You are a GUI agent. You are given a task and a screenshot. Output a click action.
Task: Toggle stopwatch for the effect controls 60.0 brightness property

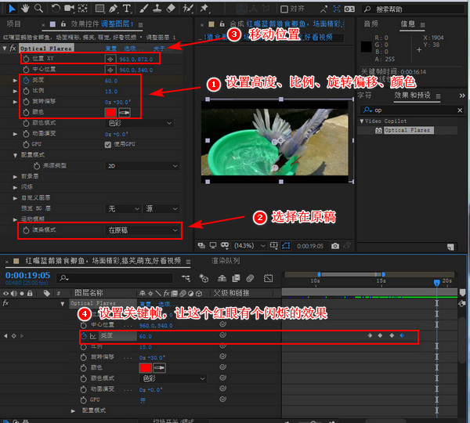click(26, 81)
